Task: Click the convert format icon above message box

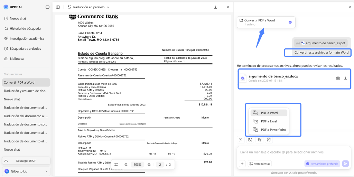Action: [x=269, y=140]
